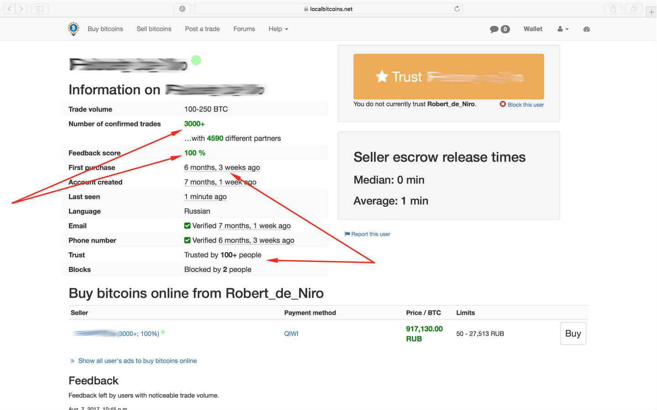Click the orange Trust button
Image resolution: width=657 pixels, height=410 pixels.
(448, 77)
